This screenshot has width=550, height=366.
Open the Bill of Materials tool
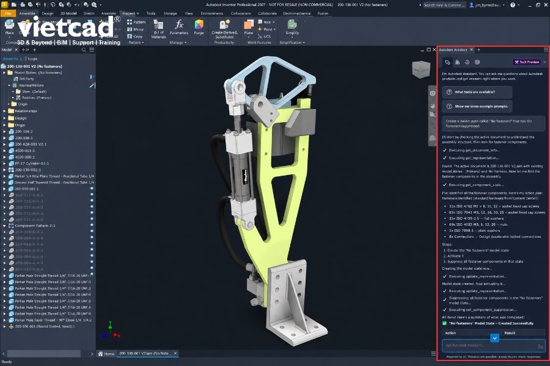pos(158,29)
